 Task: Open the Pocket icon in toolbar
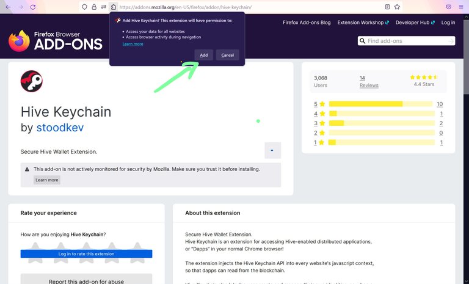[x=449, y=7]
